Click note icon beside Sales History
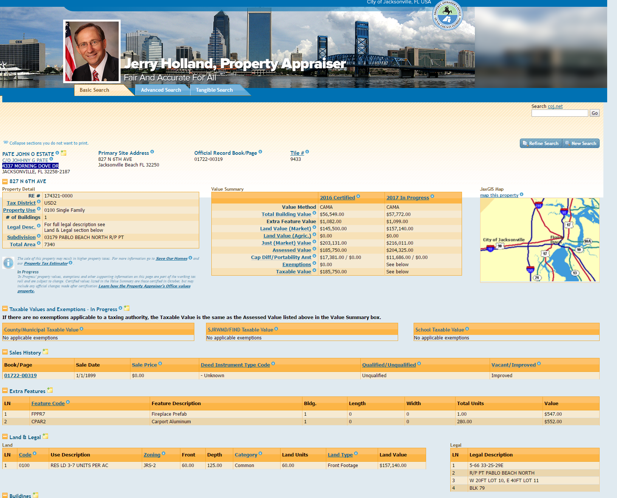Image resolution: width=617 pixels, height=498 pixels. 45,352
